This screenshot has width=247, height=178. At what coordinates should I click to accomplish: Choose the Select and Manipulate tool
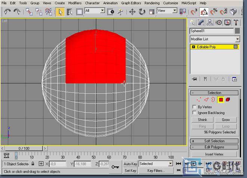pyautogui.click(x=120, y=12)
